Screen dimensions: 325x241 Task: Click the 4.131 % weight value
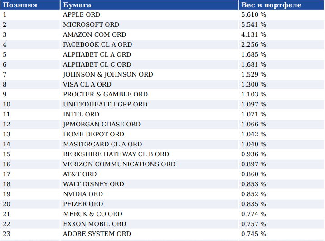253,34
